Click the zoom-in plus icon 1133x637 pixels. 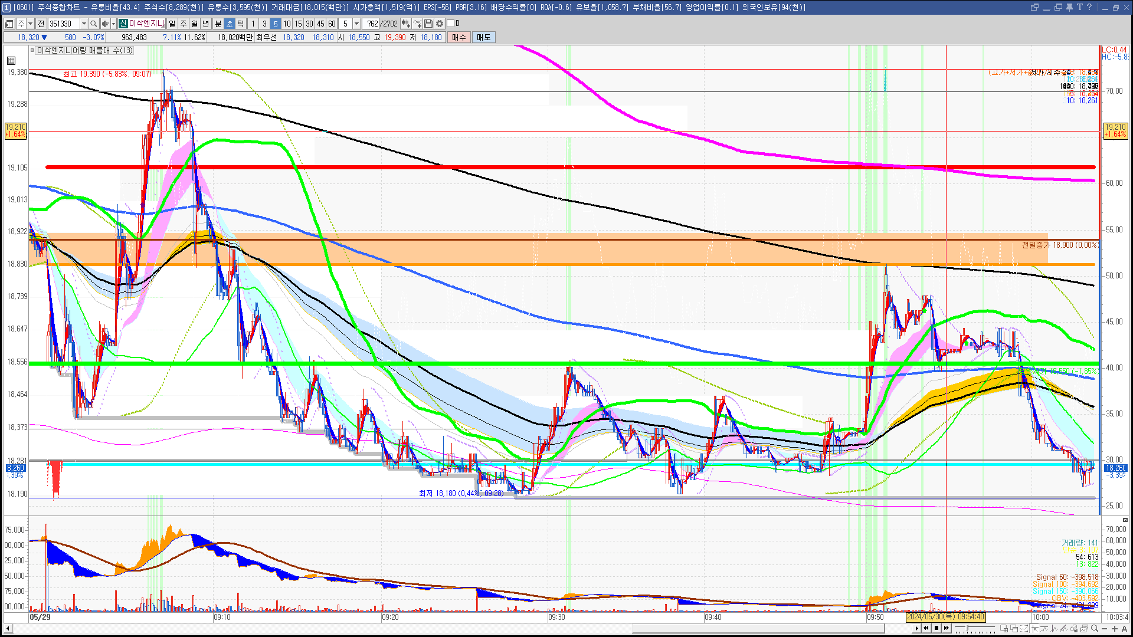1115,628
